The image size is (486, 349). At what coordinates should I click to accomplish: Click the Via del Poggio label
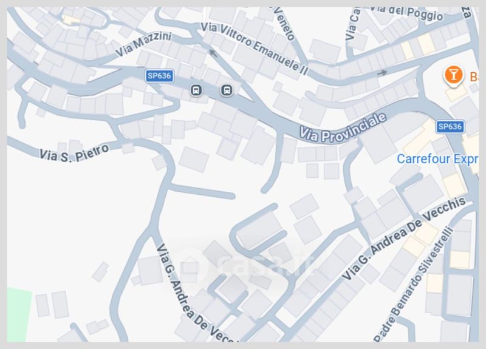(x=406, y=12)
